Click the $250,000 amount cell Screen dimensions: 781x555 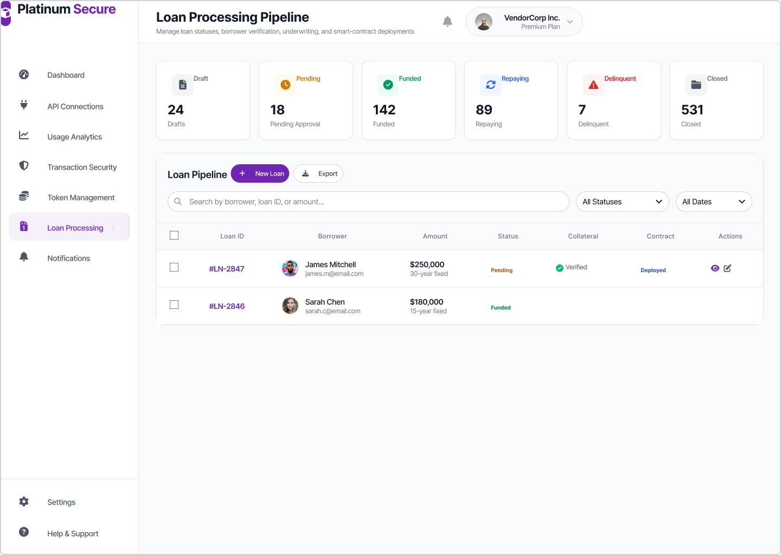427,264
